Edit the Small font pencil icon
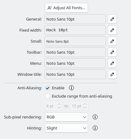 click(112, 41)
